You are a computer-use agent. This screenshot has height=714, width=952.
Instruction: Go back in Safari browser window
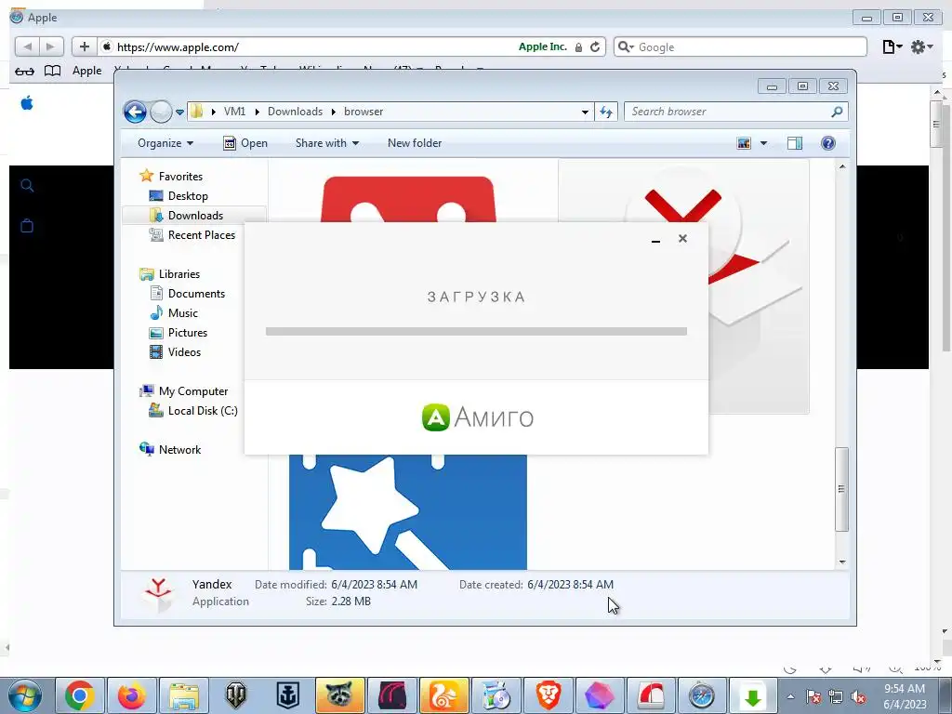tap(27, 46)
